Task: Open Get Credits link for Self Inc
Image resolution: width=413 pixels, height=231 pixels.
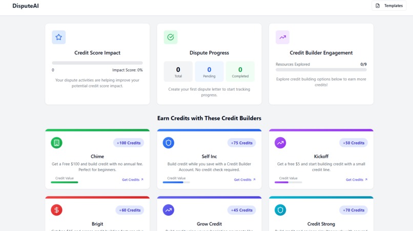Action: click(x=245, y=180)
